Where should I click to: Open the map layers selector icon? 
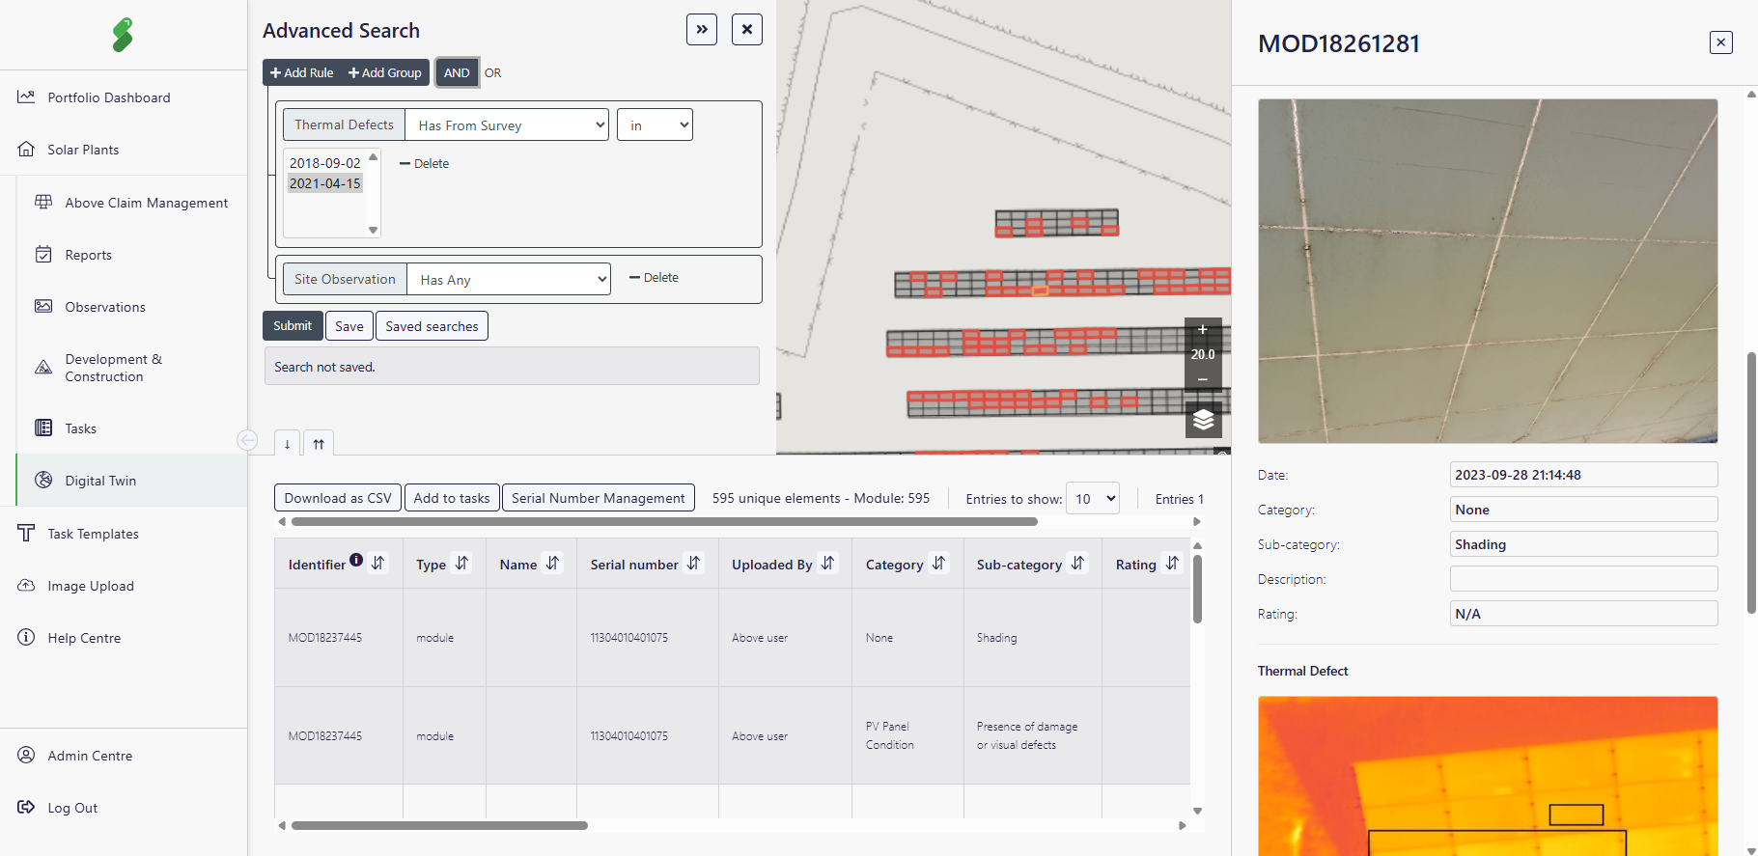[x=1203, y=420]
